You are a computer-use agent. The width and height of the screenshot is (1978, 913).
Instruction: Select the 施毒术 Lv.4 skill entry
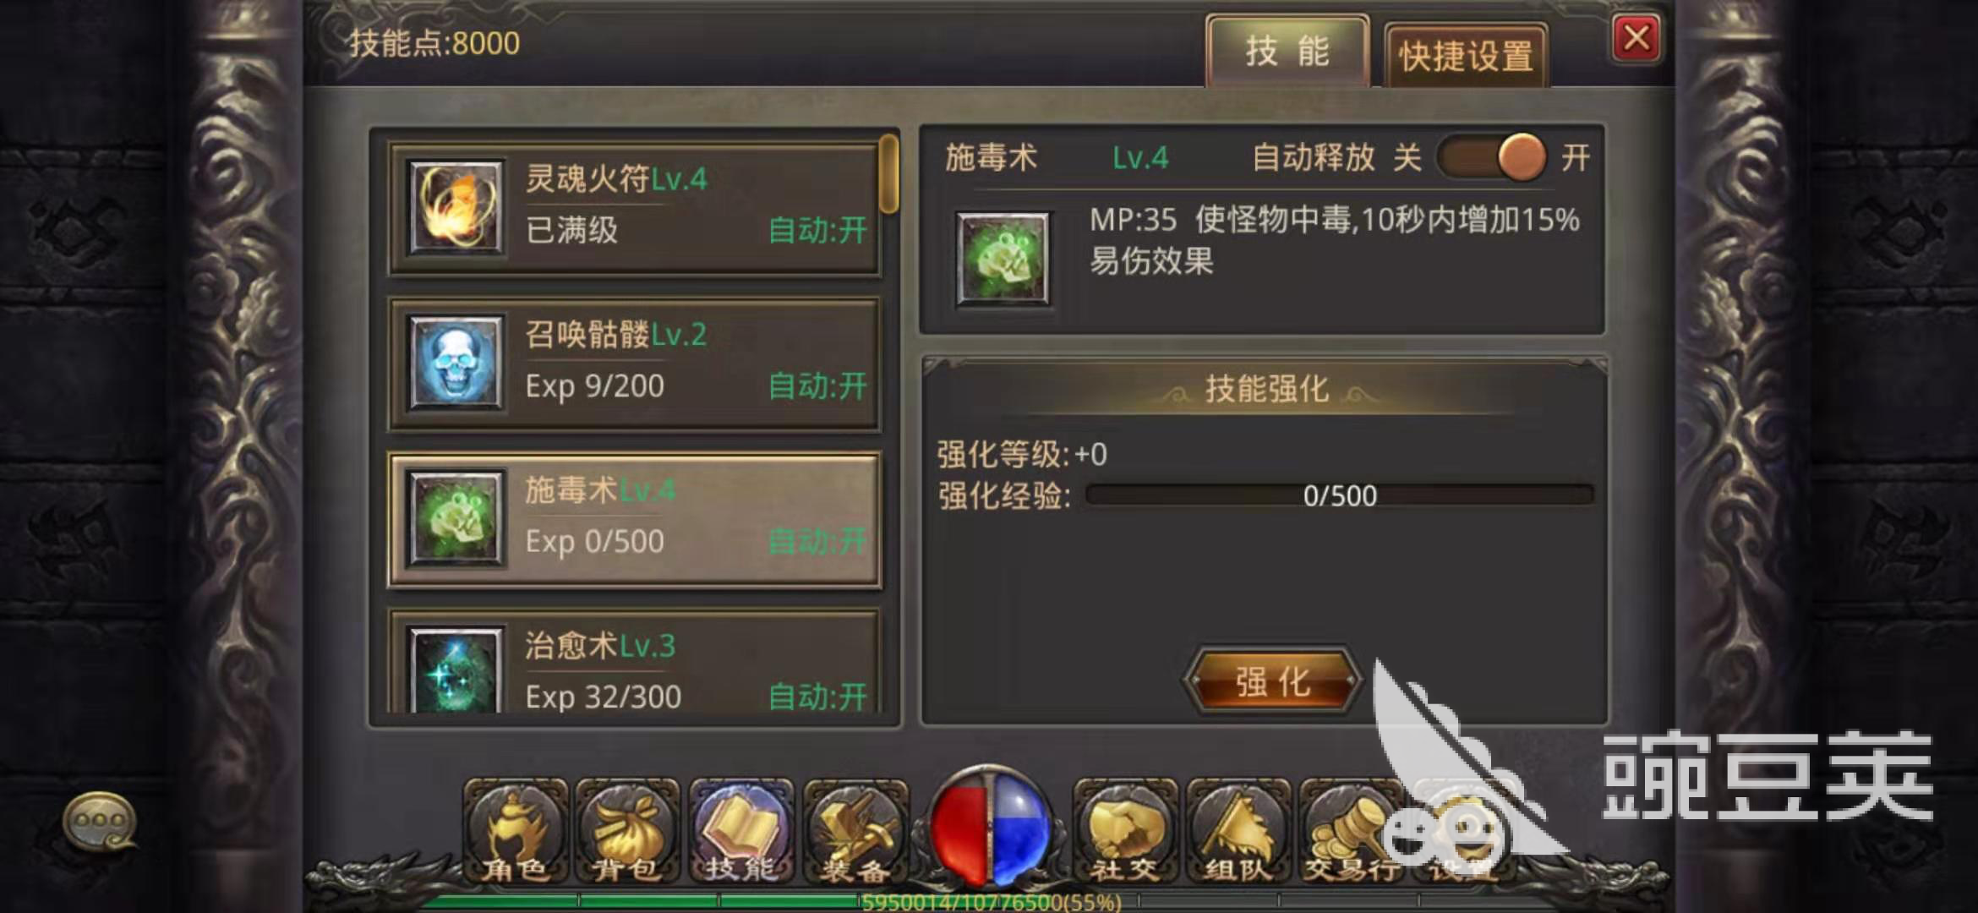[634, 519]
